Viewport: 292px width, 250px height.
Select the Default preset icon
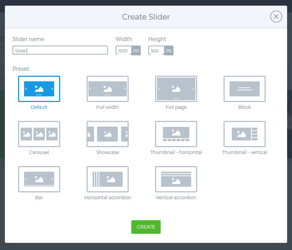39,89
